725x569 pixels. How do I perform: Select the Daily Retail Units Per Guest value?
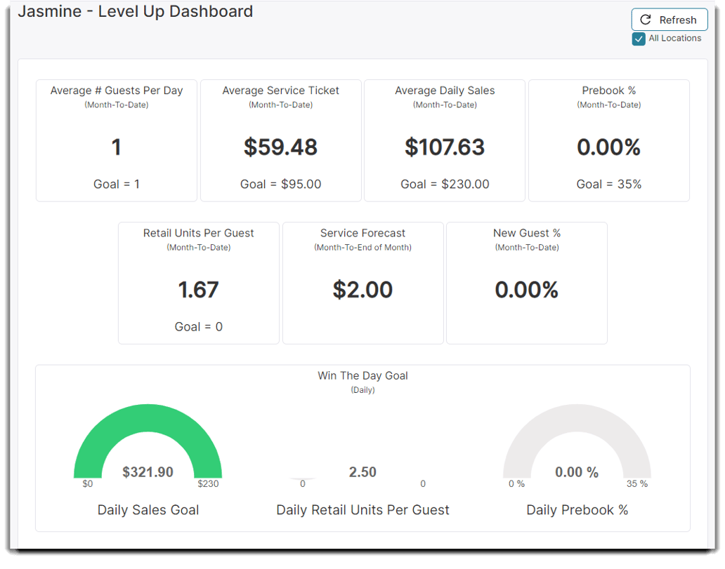pos(362,472)
